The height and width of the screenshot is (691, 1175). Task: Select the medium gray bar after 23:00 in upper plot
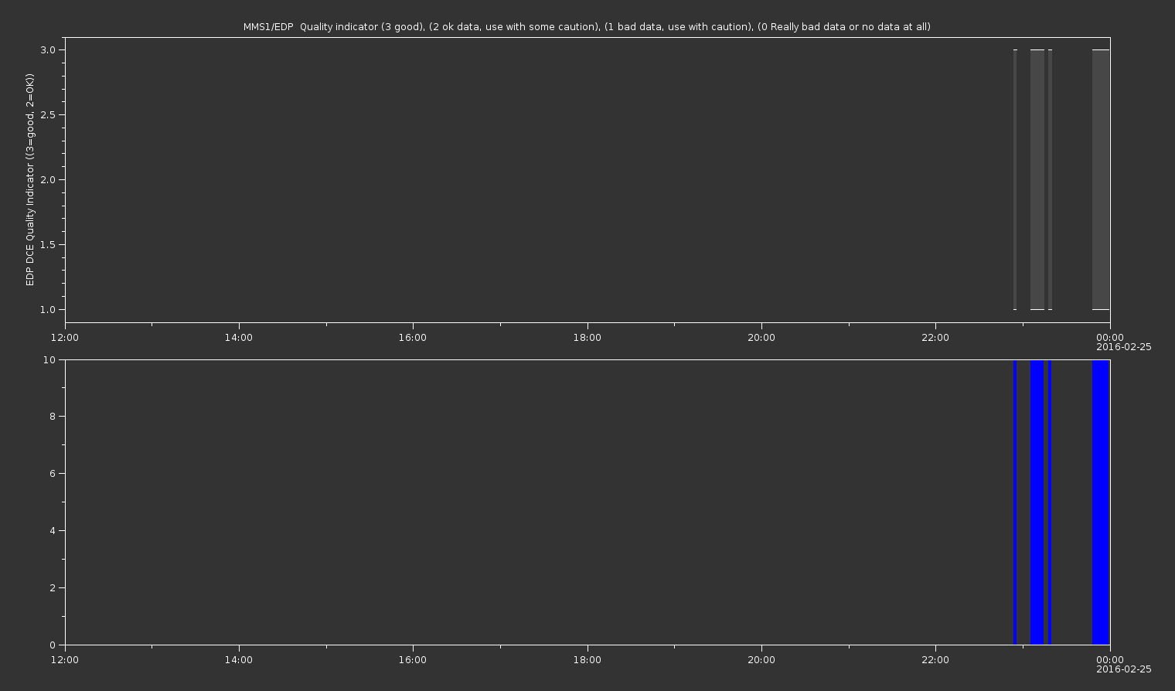(1037, 179)
